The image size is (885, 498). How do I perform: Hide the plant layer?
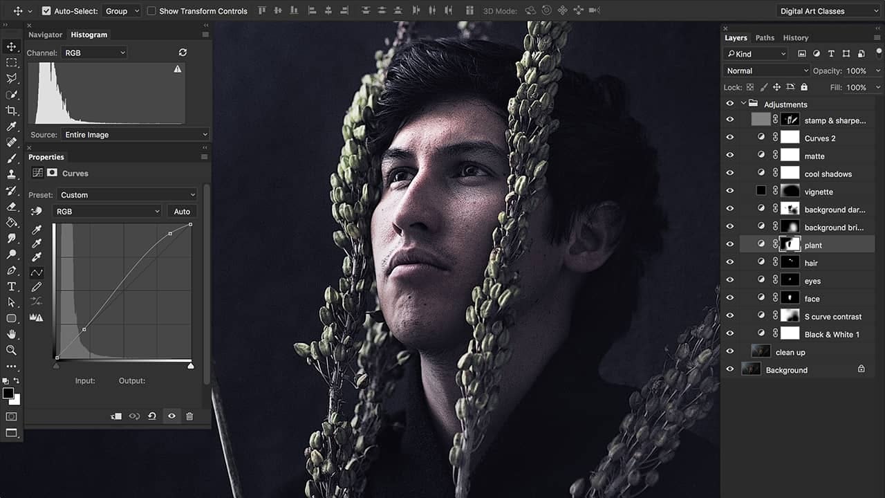730,243
